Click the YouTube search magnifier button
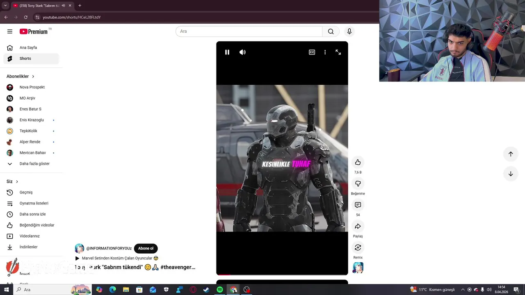Image resolution: width=525 pixels, height=295 pixels. point(331,31)
